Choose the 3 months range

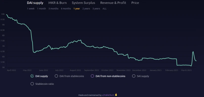point(54,9)
